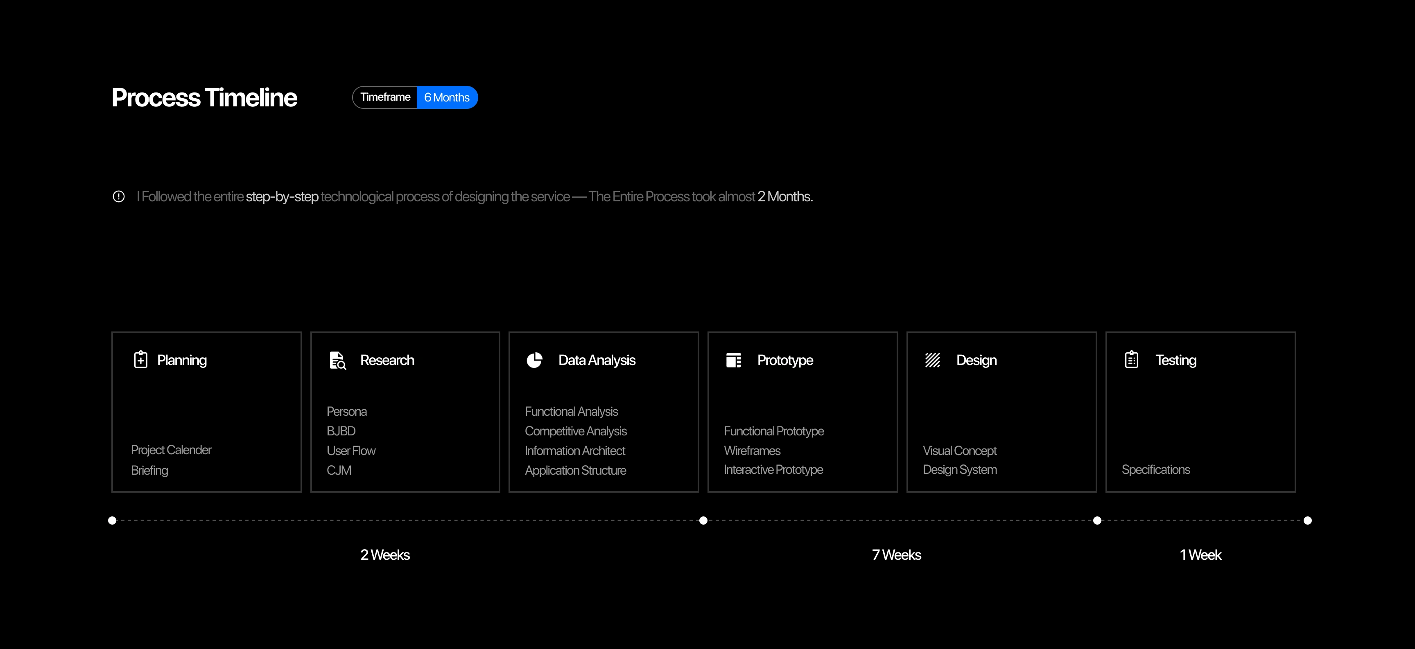Click the timeline dot after Data Analysis

point(703,521)
